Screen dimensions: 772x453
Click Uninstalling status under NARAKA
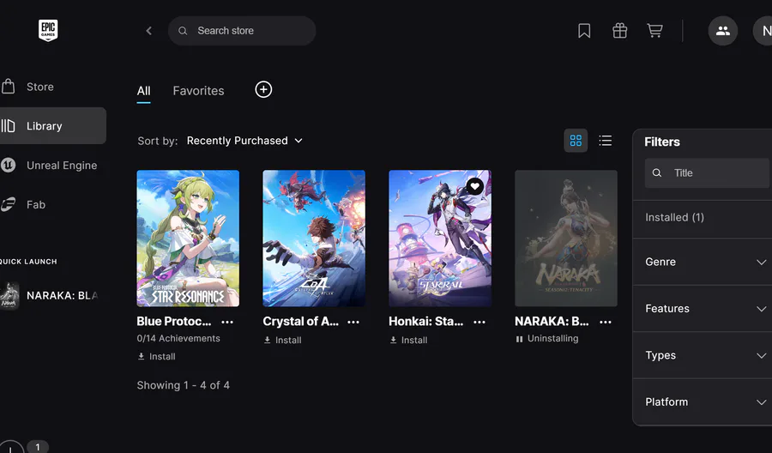(x=546, y=339)
